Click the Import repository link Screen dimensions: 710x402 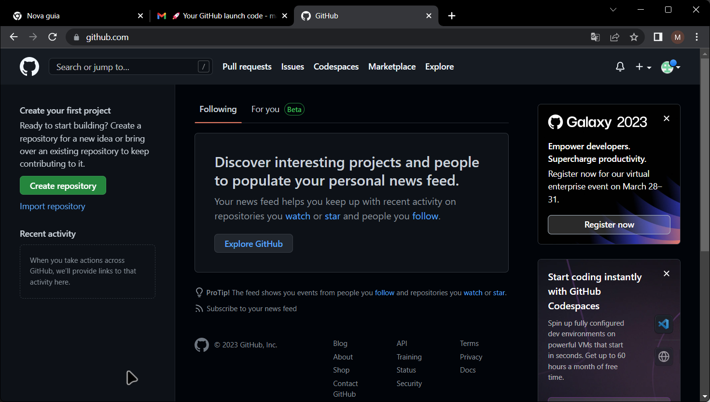coord(52,206)
